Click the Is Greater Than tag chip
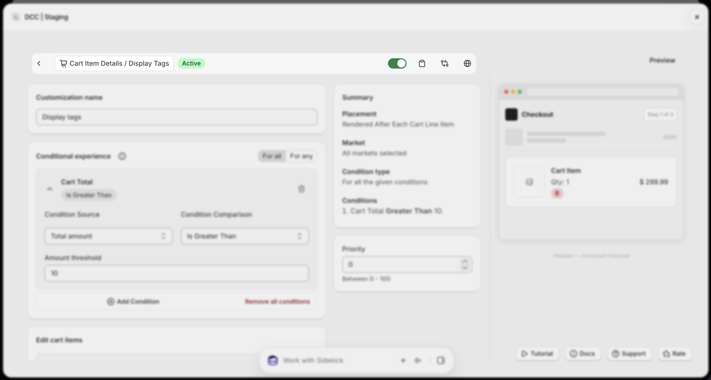711x380 pixels. pos(89,195)
